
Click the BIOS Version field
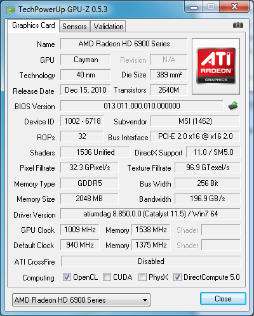(142, 106)
